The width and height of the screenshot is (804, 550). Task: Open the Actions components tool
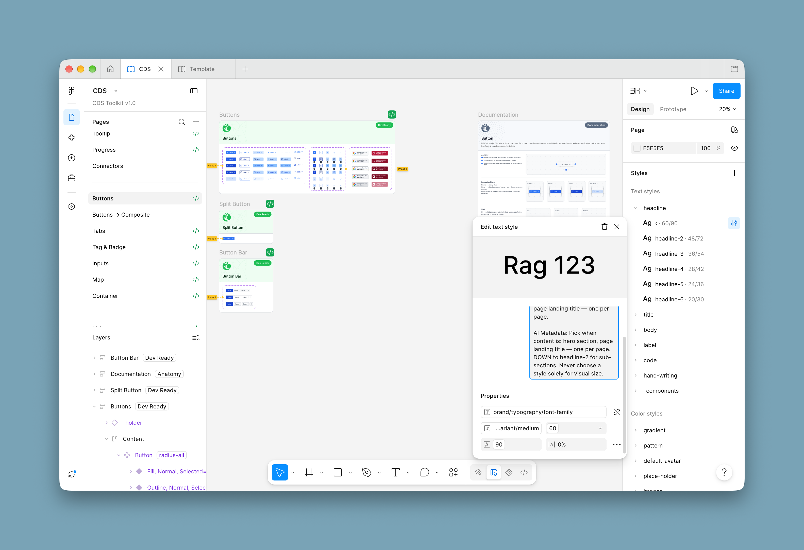click(453, 472)
